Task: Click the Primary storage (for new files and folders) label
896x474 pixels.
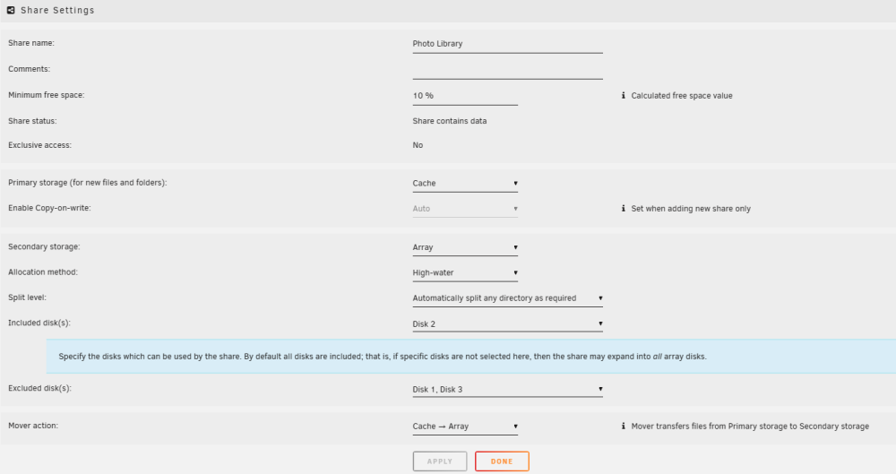Action: point(88,183)
